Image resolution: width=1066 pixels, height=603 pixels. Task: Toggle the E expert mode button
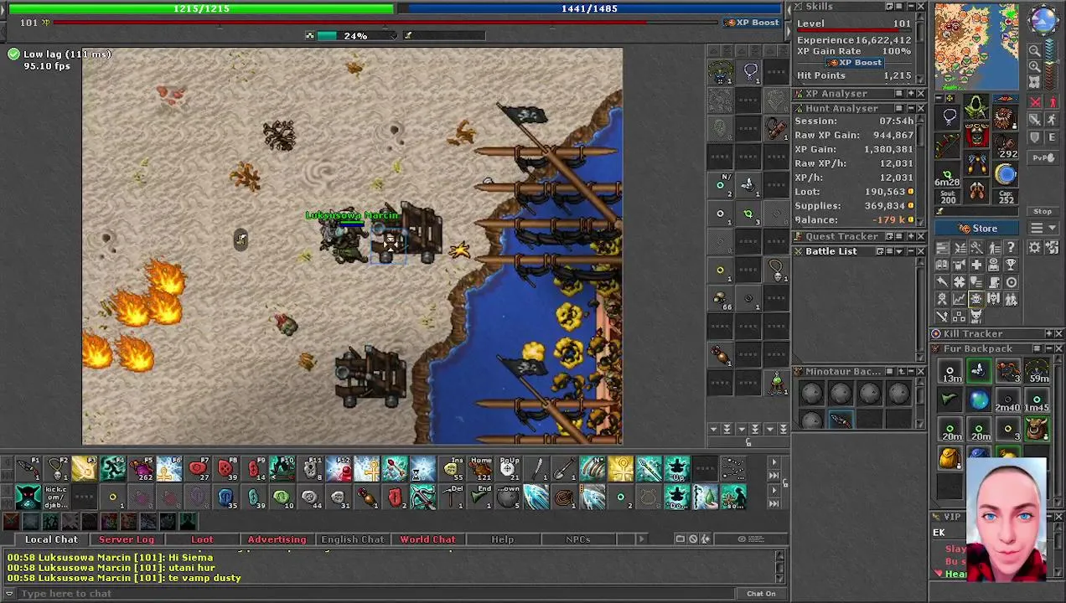coord(1051,138)
